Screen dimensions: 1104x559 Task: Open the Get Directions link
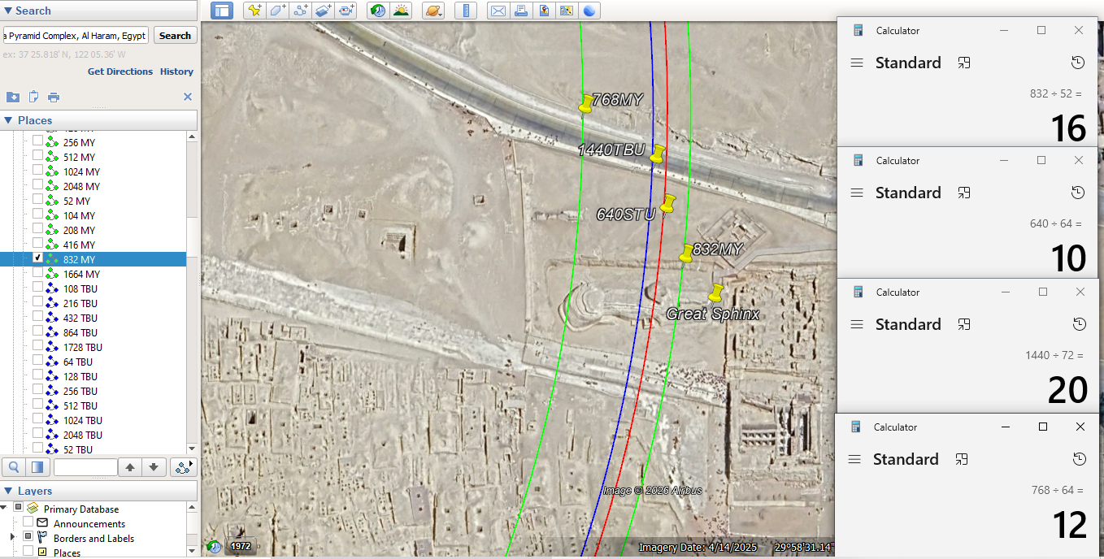coord(120,71)
